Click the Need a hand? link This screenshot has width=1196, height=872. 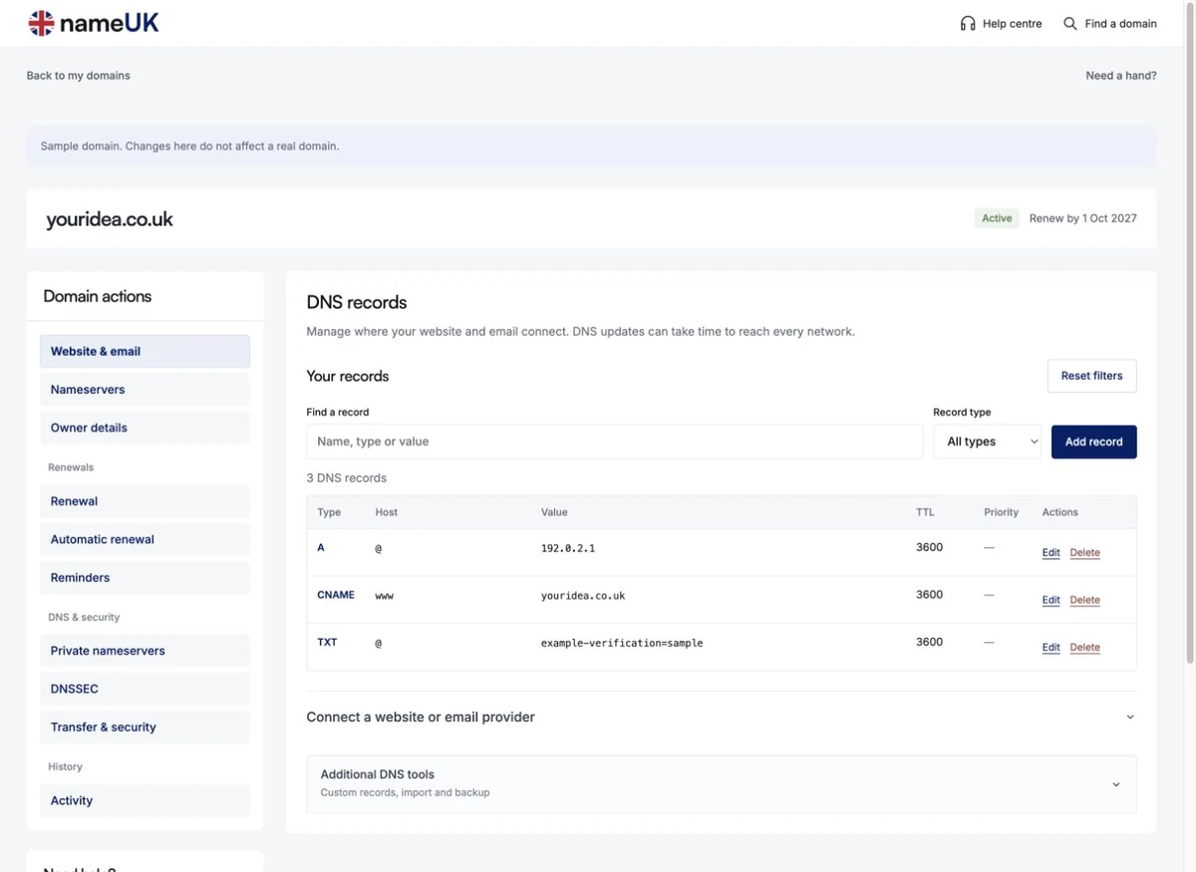pyautogui.click(x=1121, y=76)
